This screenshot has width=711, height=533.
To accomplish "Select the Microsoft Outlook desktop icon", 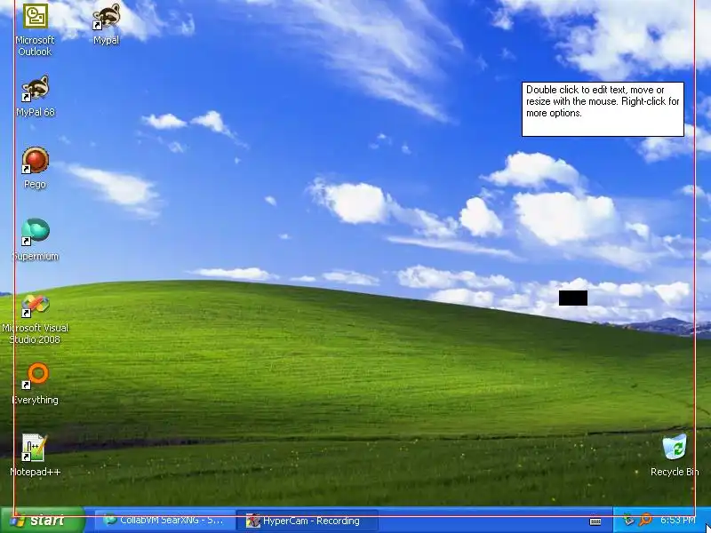I will point(35,16).
